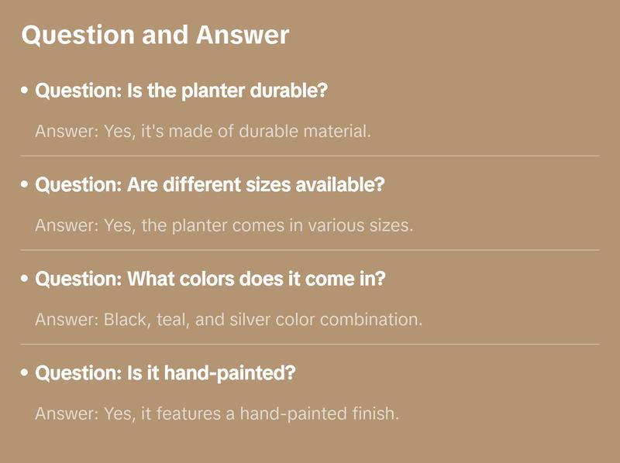The image size is (620, 463).
Task: Click the bullet before the durable question
Action: 25,91
